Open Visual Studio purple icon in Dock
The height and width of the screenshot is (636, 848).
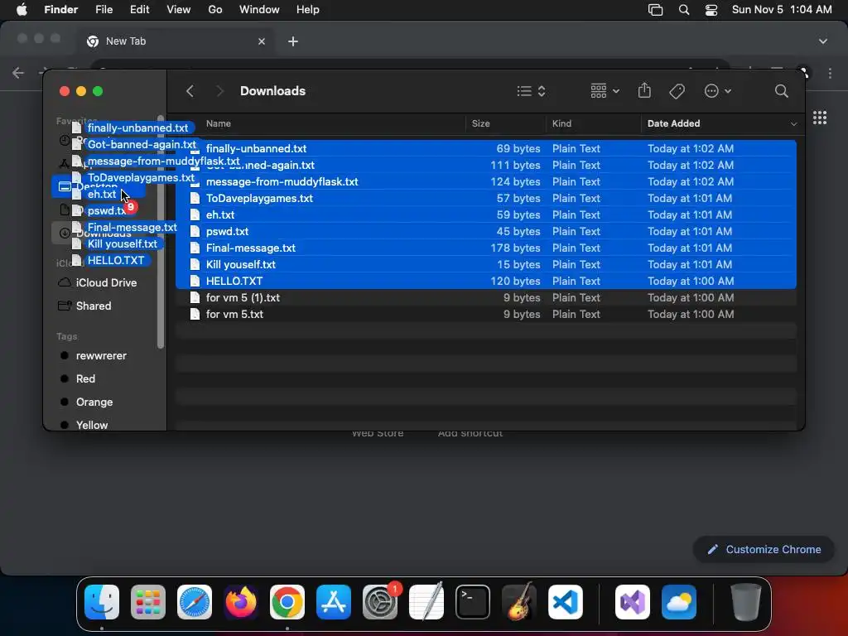(632, 602)
